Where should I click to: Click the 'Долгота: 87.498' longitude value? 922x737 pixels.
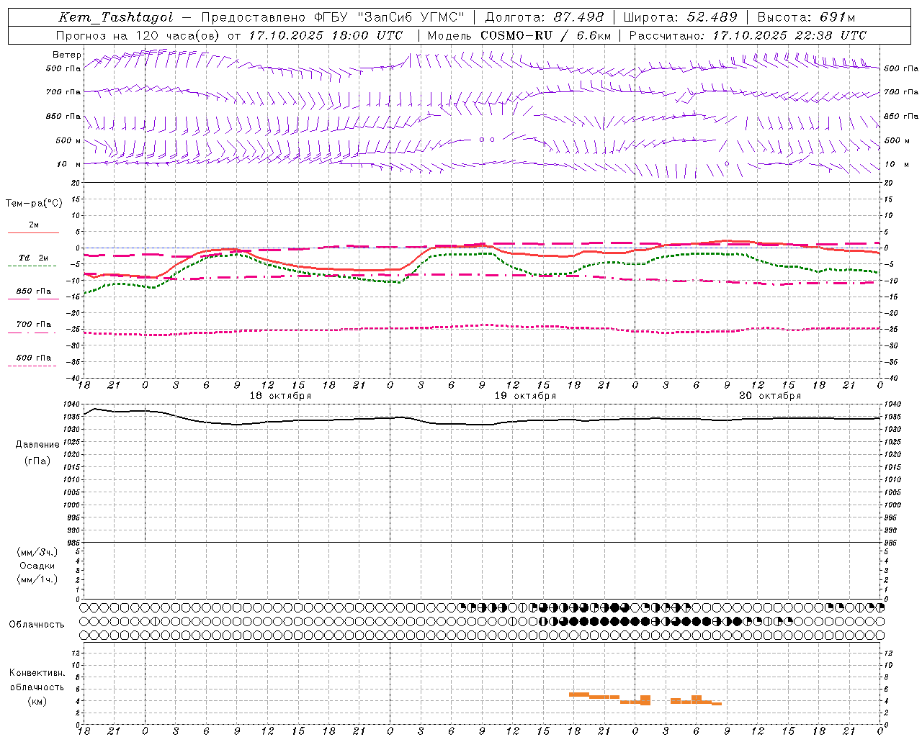tap(545, 17)
